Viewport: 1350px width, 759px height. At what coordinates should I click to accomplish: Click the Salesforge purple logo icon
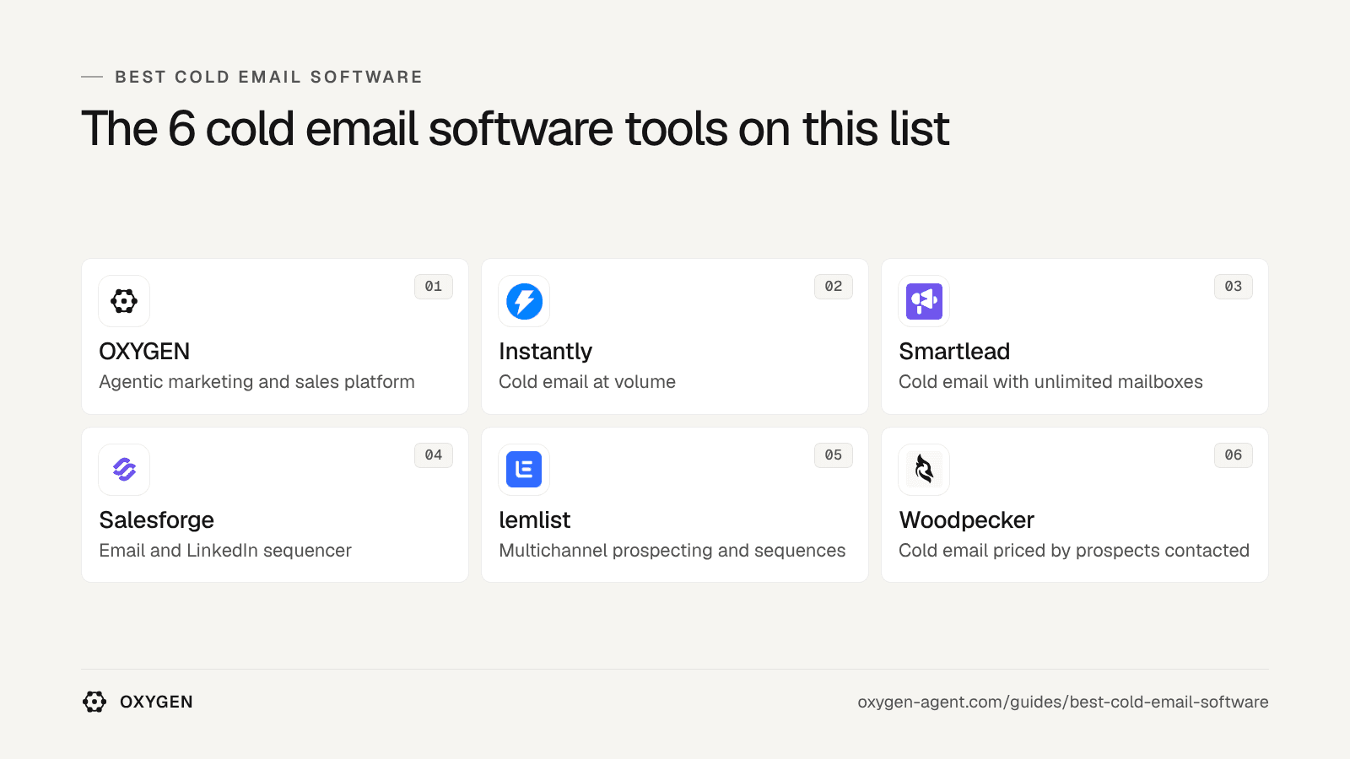pos(124,470)
